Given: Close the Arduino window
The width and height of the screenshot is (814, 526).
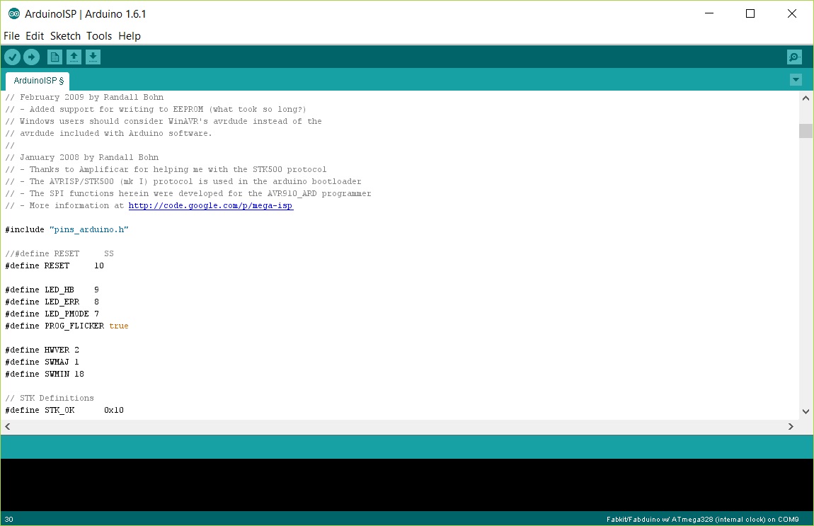Looking at the screenshot, I should pyautogui.click(x=791, y=13).
